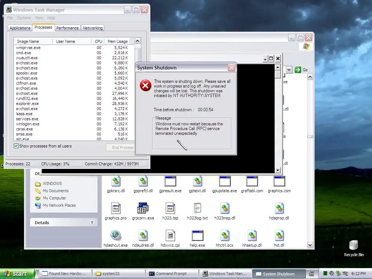
Task: Toggle Show processes from all users
Action: [16, 146]
